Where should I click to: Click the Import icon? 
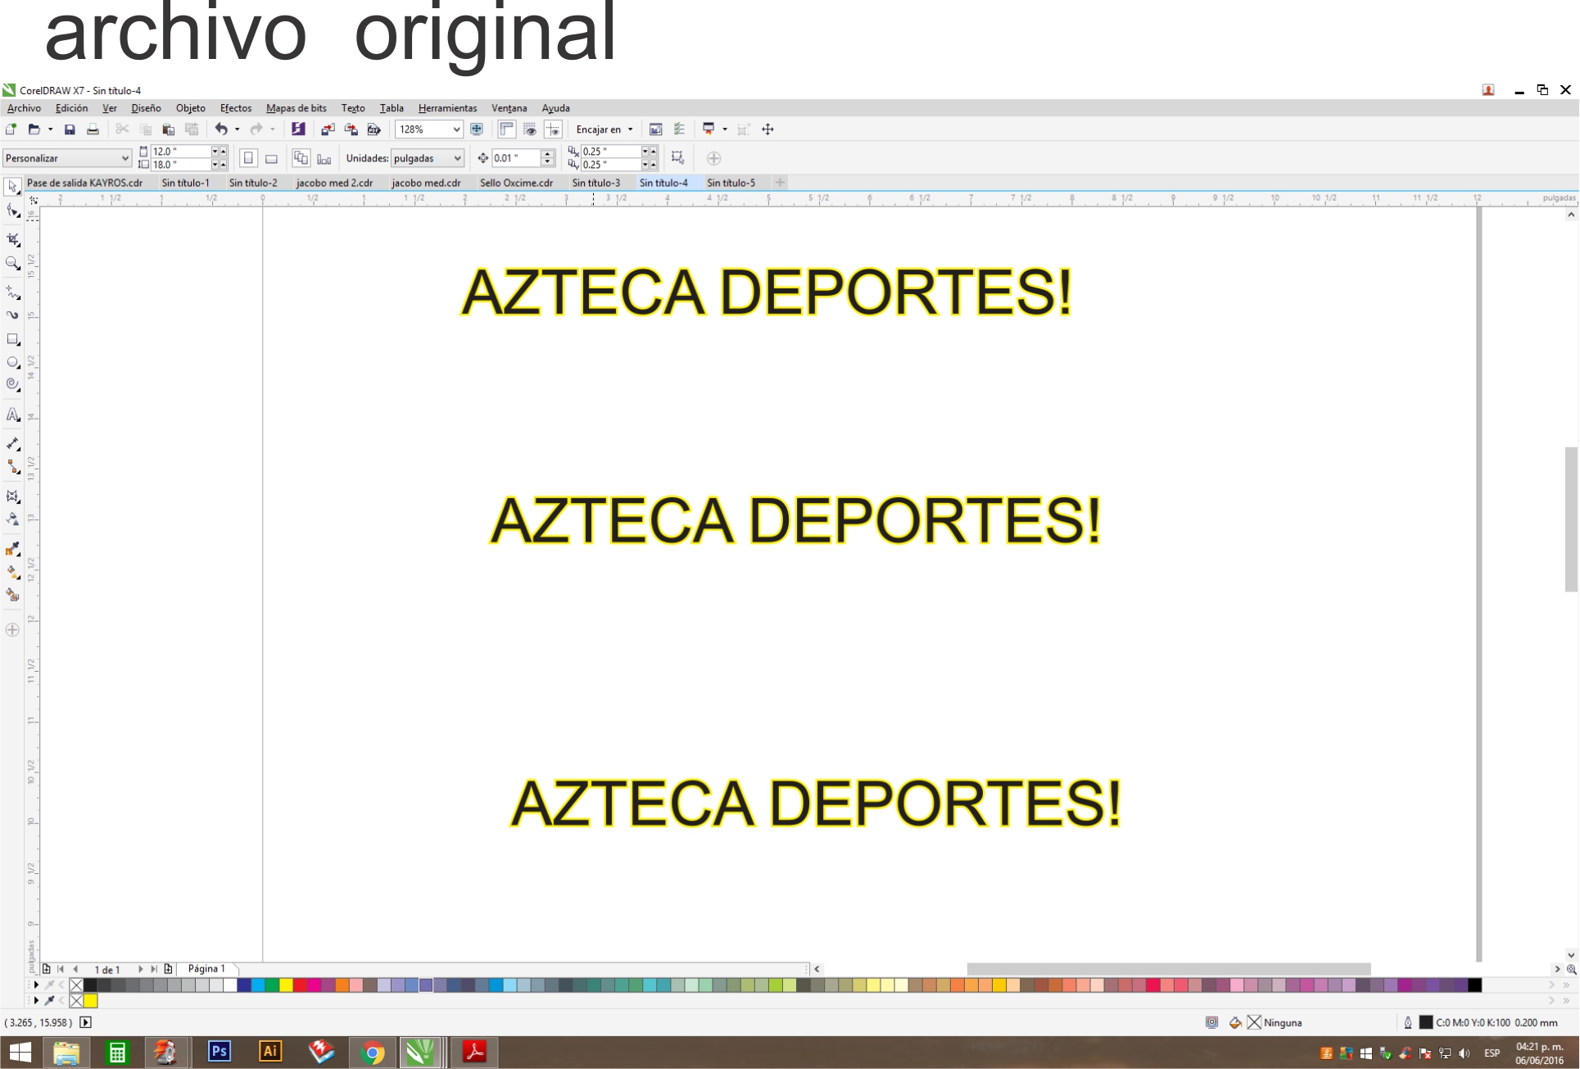coord(328,129)
